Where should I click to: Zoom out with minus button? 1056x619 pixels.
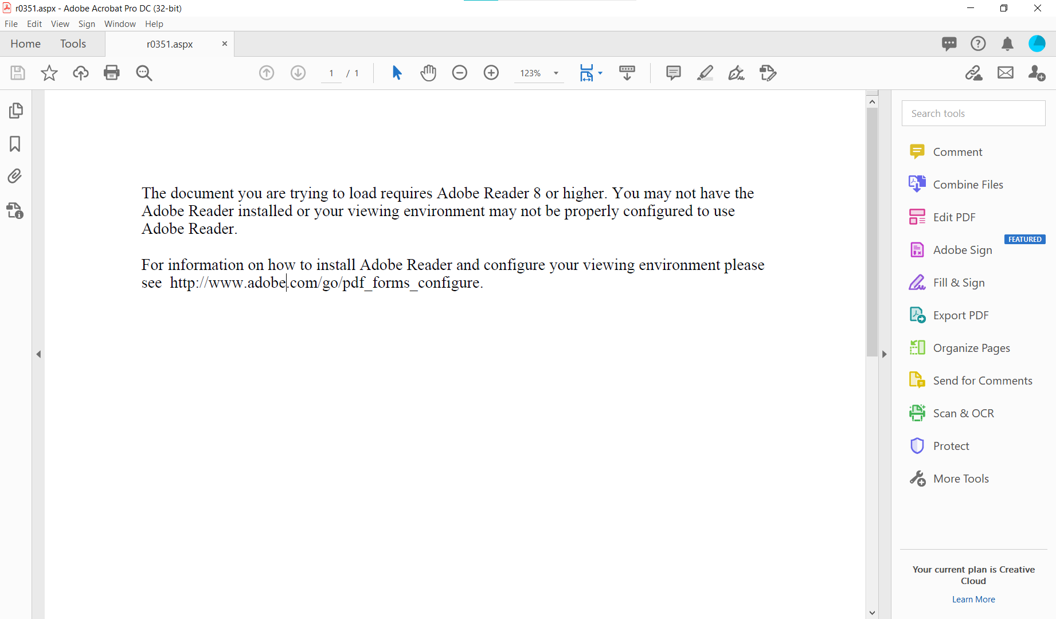[460, 73]
